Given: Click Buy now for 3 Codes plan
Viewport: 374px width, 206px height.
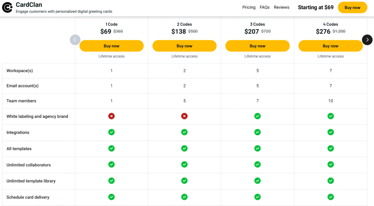Looking at the screenshot, I should point(257,46).
